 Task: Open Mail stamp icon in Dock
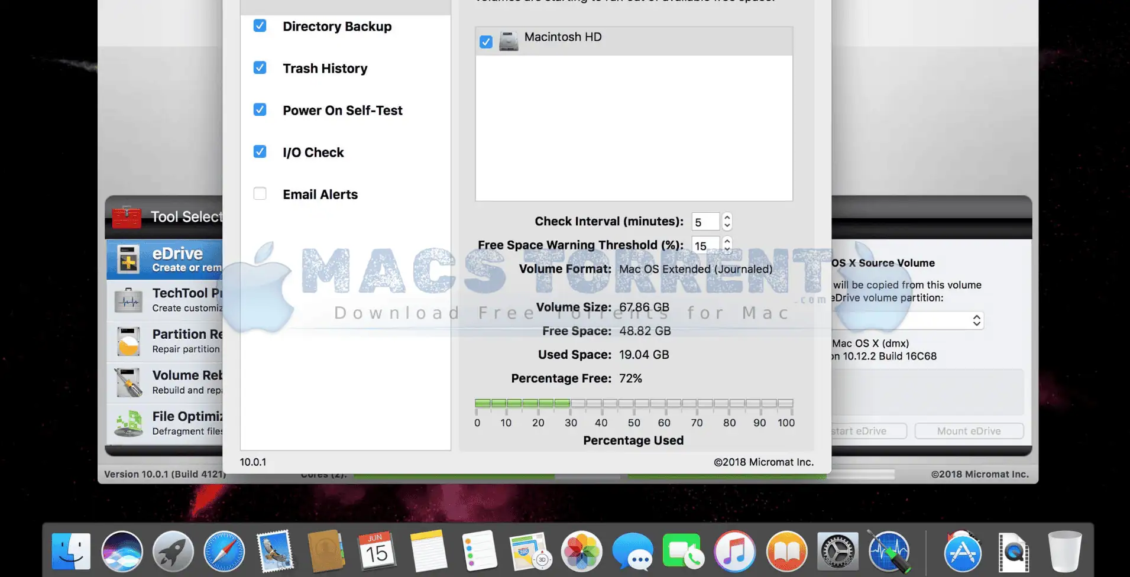pos(275,552)
